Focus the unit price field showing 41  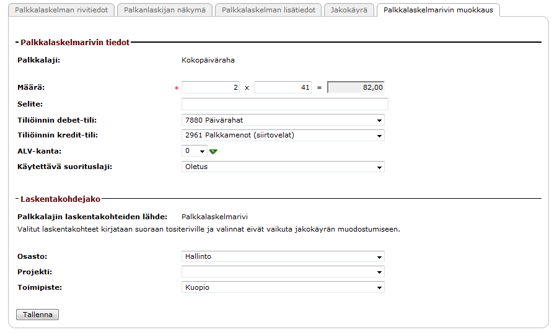[x=283, y=88]
